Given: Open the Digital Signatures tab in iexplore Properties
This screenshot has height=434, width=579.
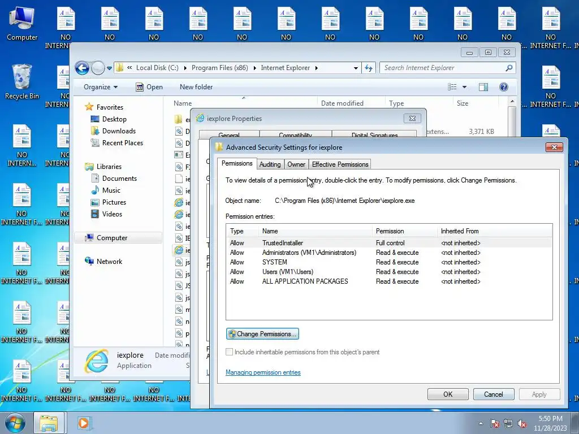Looking at the screenshot, I should point(374,134).
